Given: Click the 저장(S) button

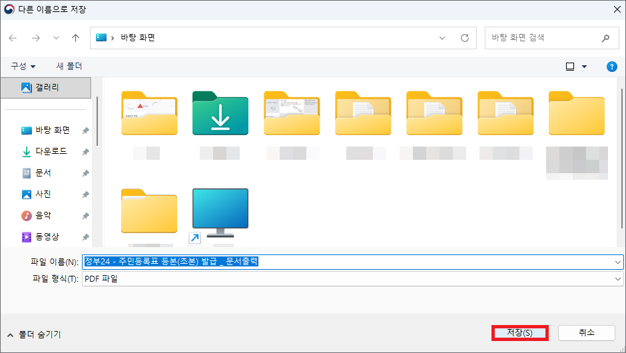Looking at the screenshot, I should [519, 332].
